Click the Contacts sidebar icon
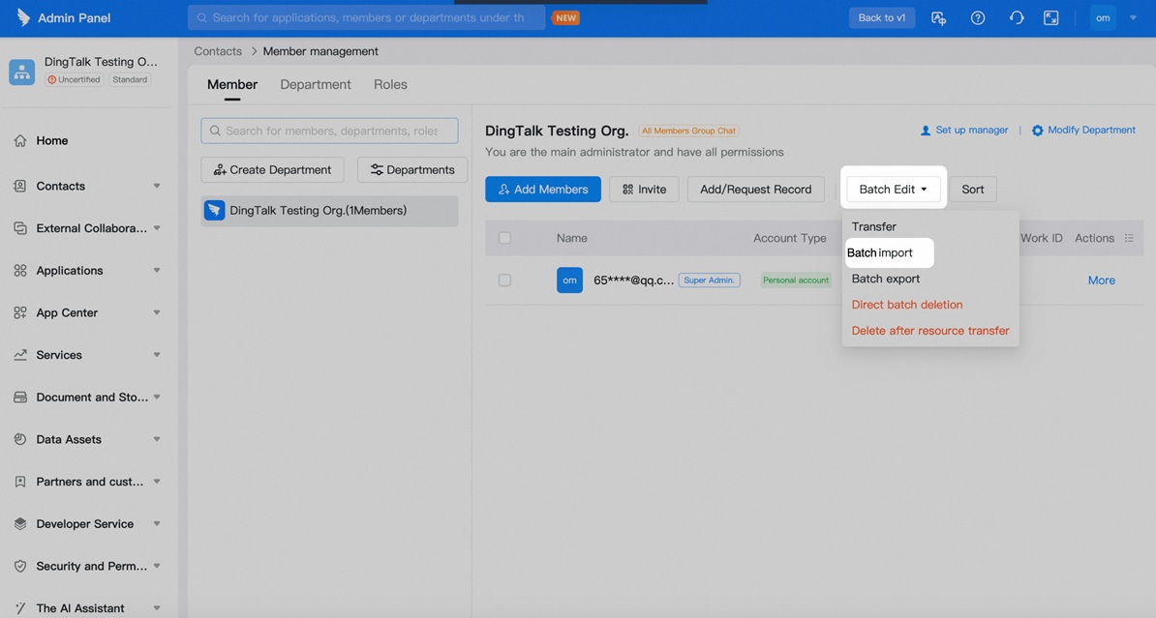 (x=20, y=186)
